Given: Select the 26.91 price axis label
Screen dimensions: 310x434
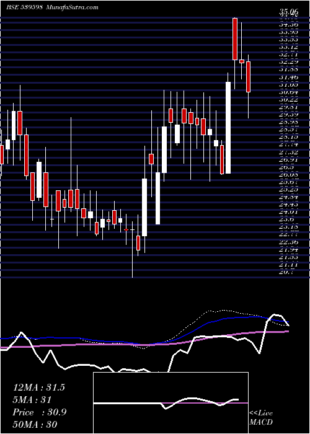Looking at the screenshot, I should click(289, 160).
